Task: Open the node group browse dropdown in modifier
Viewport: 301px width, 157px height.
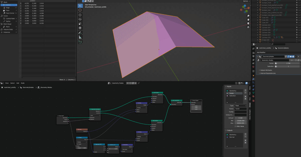Action: [259, 60]
